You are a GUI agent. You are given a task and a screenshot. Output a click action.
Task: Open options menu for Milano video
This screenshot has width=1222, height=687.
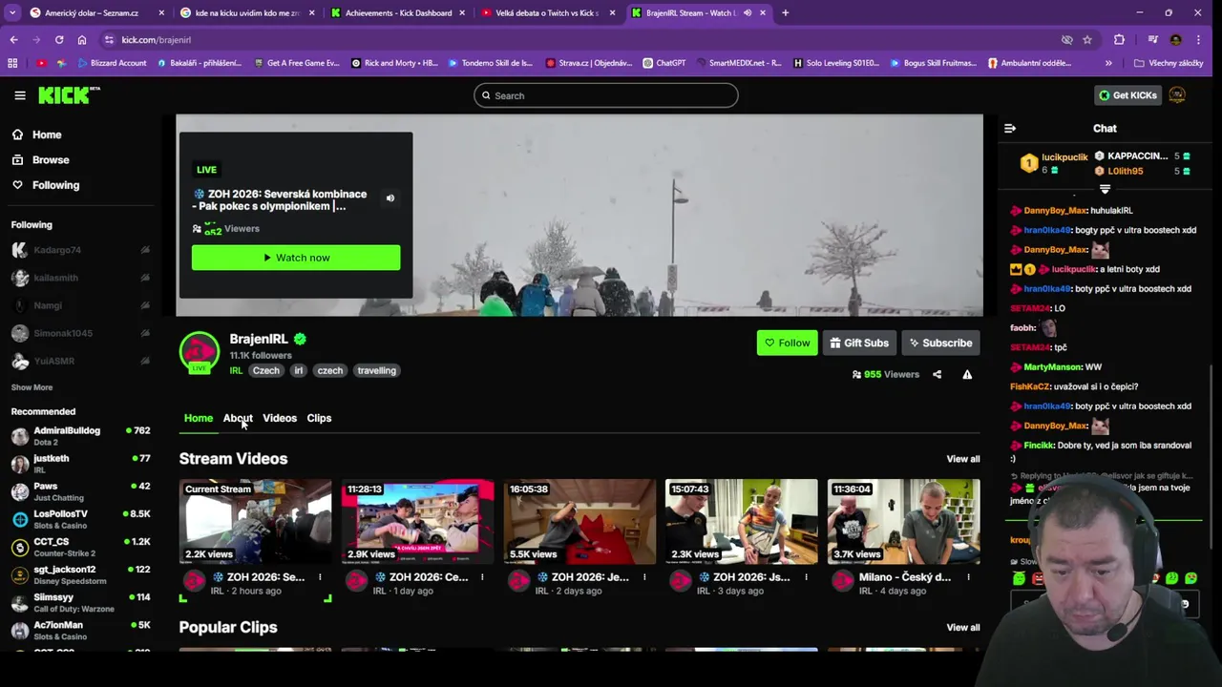tap(968, 577)
